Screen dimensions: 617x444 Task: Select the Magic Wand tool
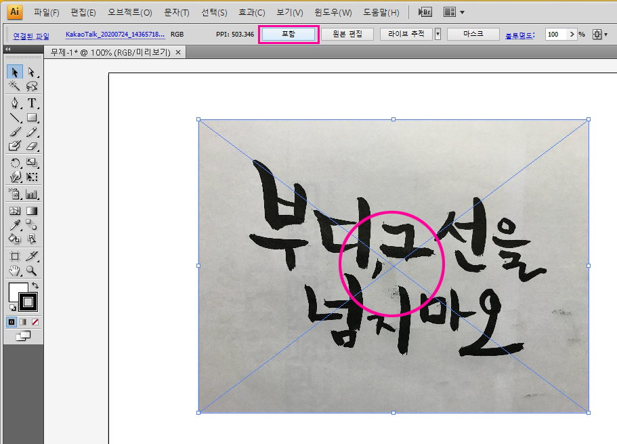point(15,85)
